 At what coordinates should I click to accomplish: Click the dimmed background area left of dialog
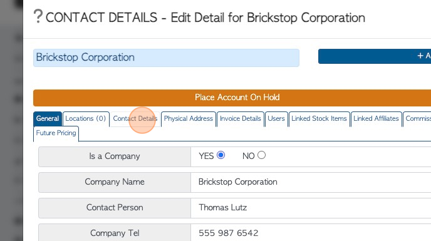point(11,120)
